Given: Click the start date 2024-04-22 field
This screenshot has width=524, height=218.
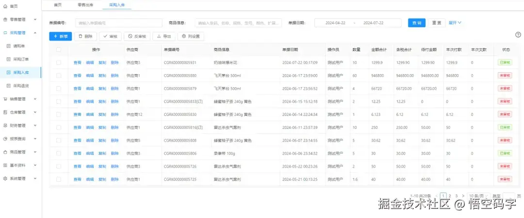Looking at the screenshot, I should click(335, 23).
